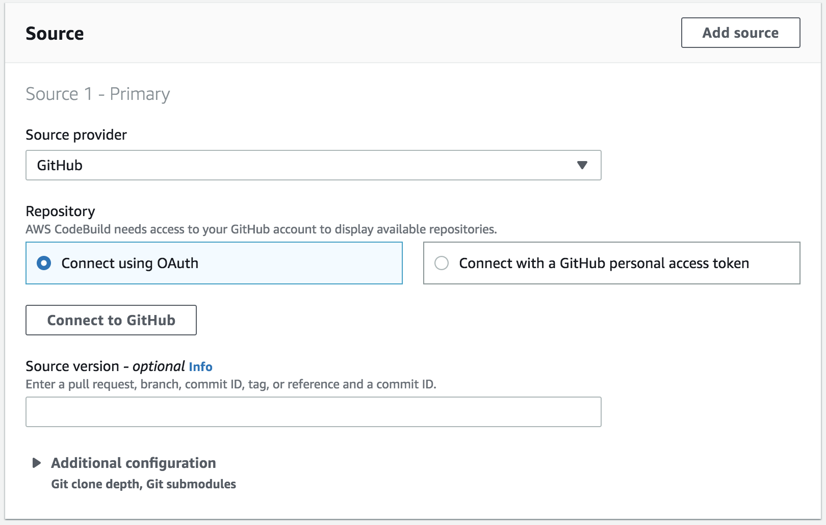Click the Source section heading

[x=55, y=34]
